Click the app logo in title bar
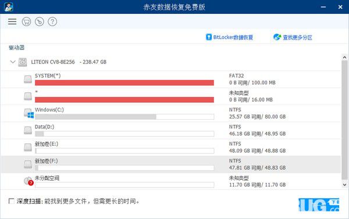Screen dimensions: 349x219 tap(9, 7)
